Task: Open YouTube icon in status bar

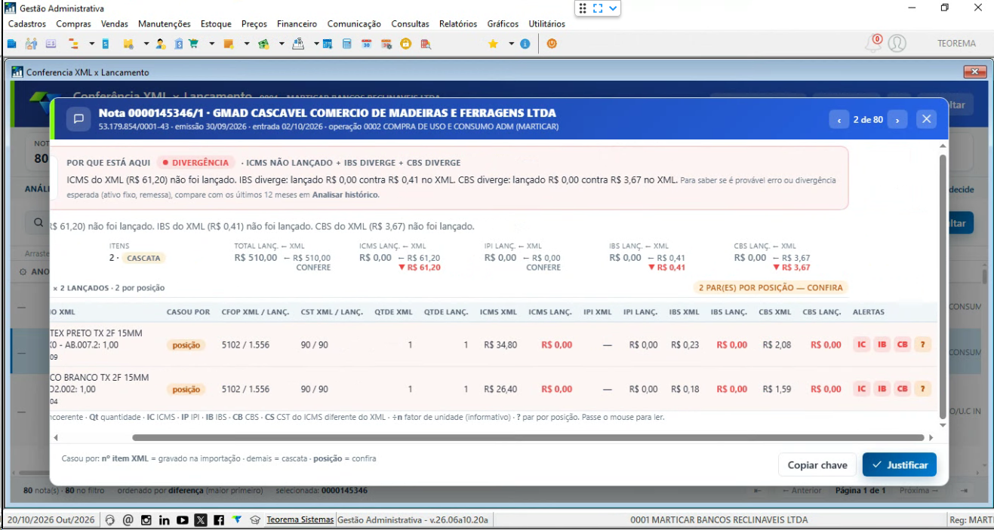Action: (183, 520)
